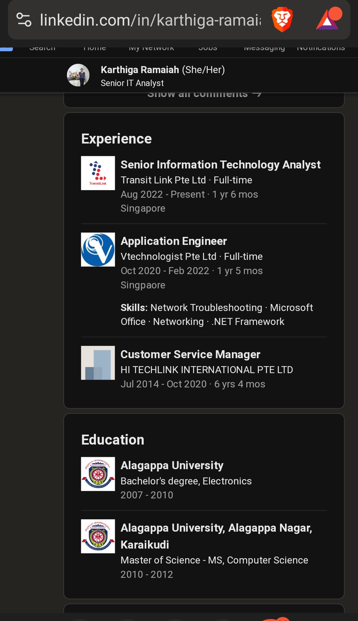Click the Education section heading

coord(112,440)
